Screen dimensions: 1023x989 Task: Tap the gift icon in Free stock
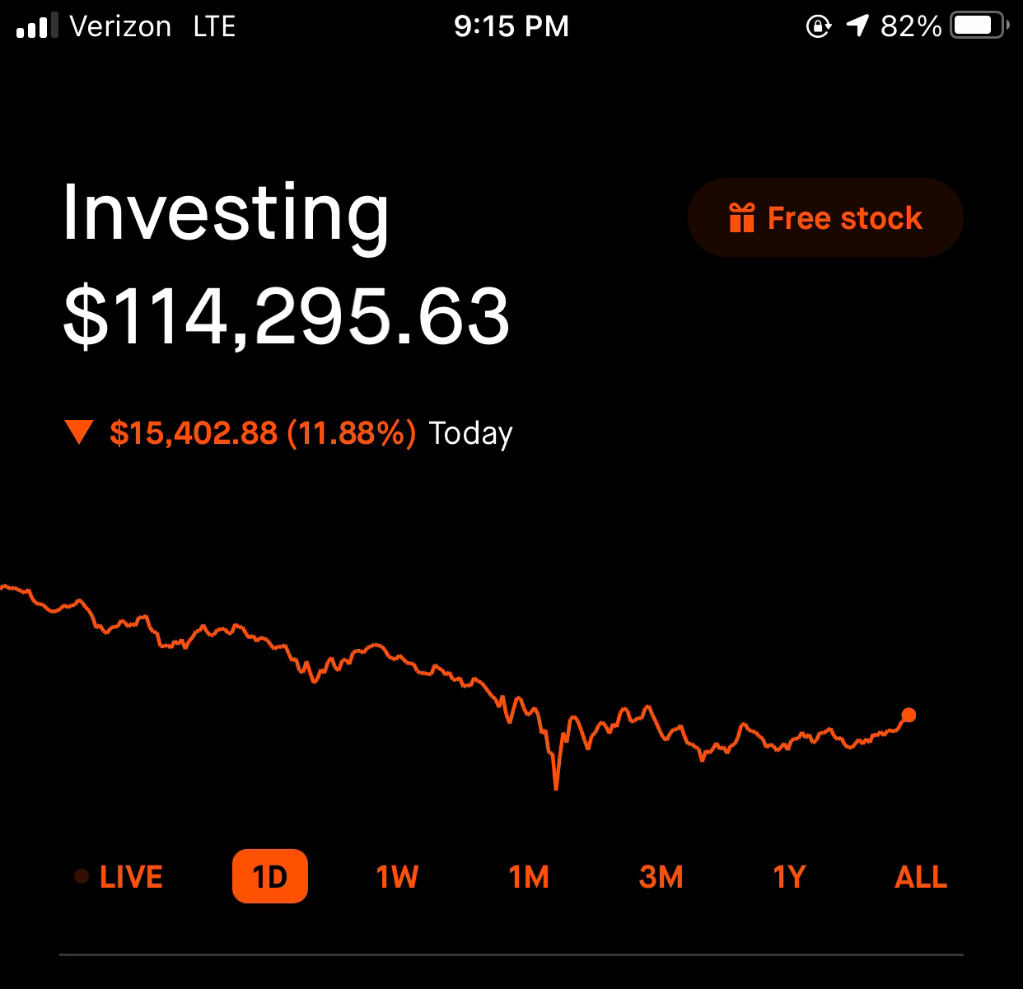741,218
